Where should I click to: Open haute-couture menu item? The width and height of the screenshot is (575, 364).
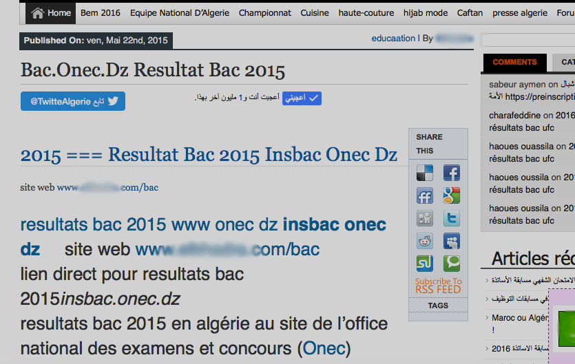click(366, 13)
